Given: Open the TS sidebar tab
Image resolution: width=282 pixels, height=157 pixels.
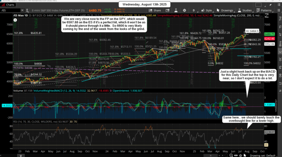Looking at the screenshot, I should pos(280,27).
